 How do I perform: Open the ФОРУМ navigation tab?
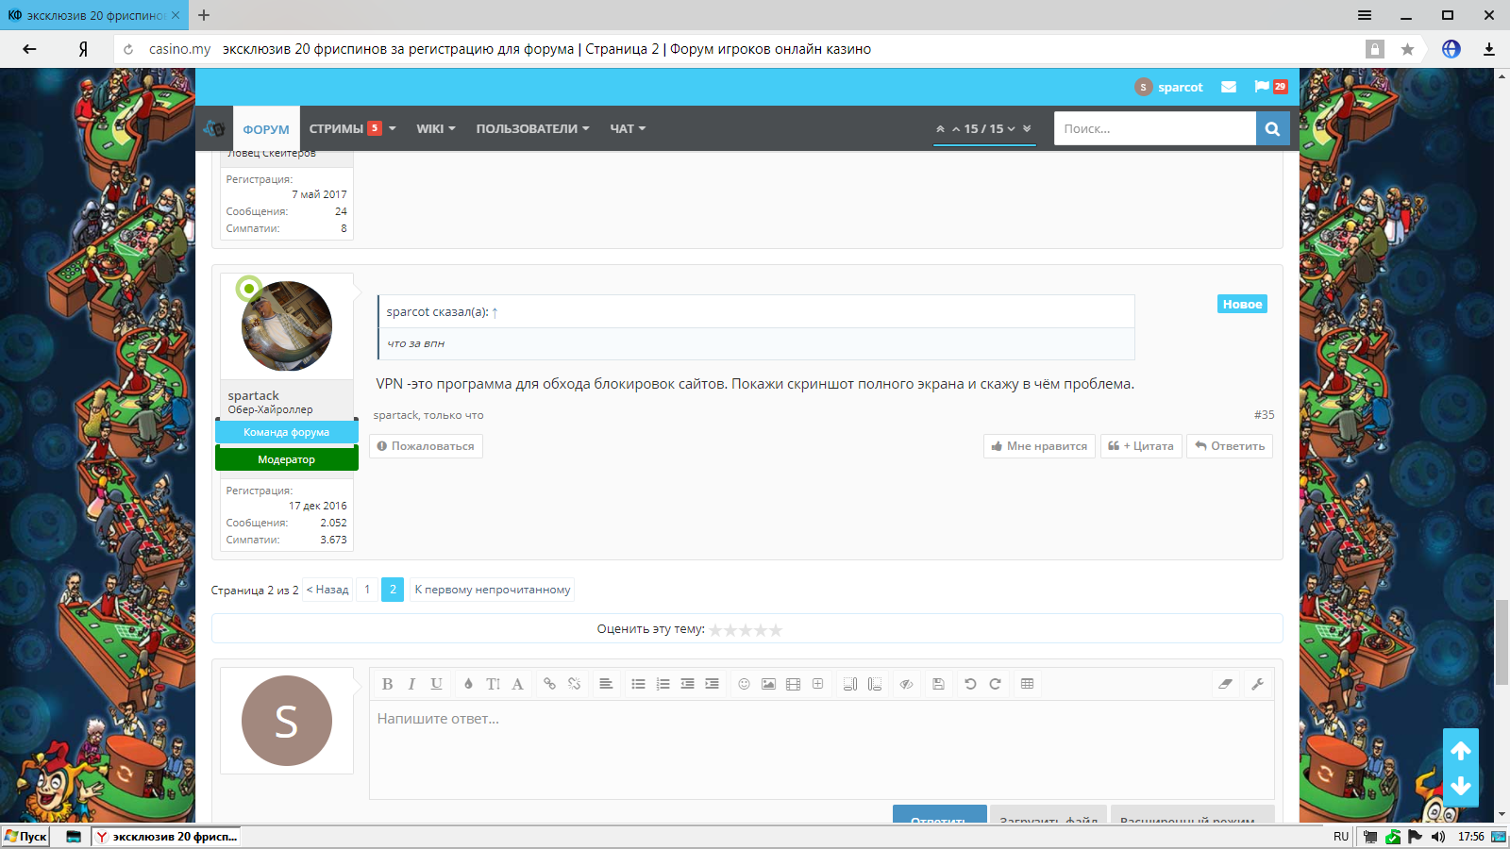266,129
